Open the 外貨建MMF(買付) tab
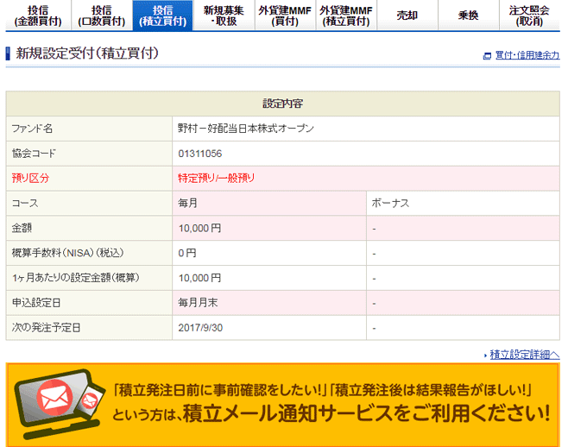The width and height of the screenshot is (568, 447). 285,16
